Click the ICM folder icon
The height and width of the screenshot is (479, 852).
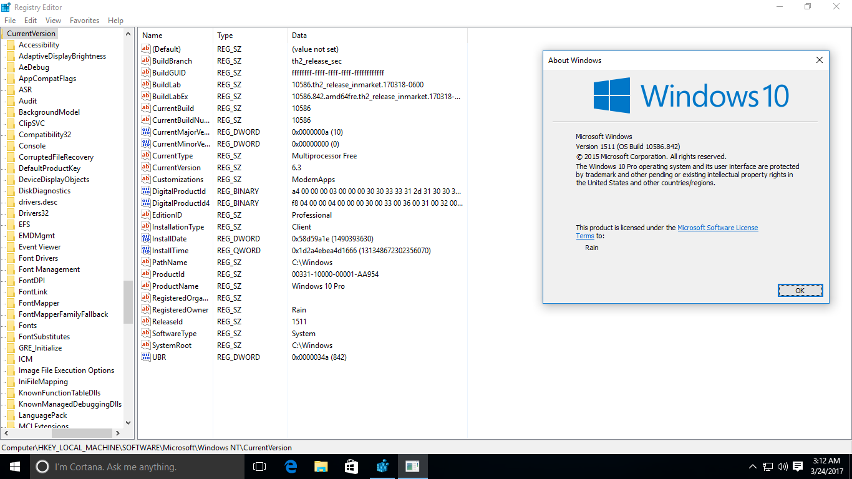11,359
